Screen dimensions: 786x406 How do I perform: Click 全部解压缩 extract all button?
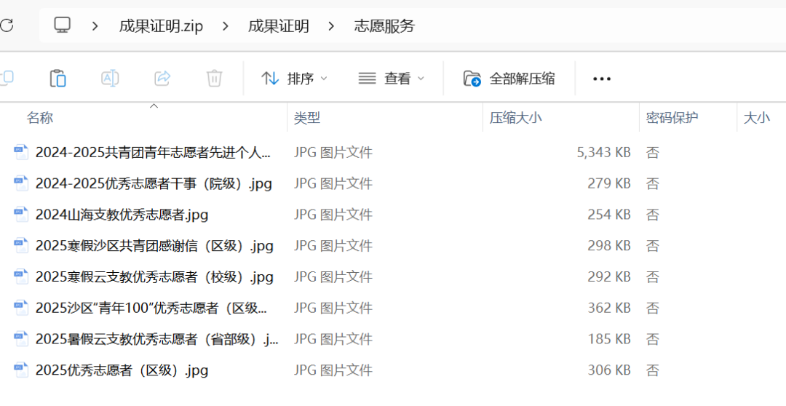pyautogui.click(x=509, y=78)
